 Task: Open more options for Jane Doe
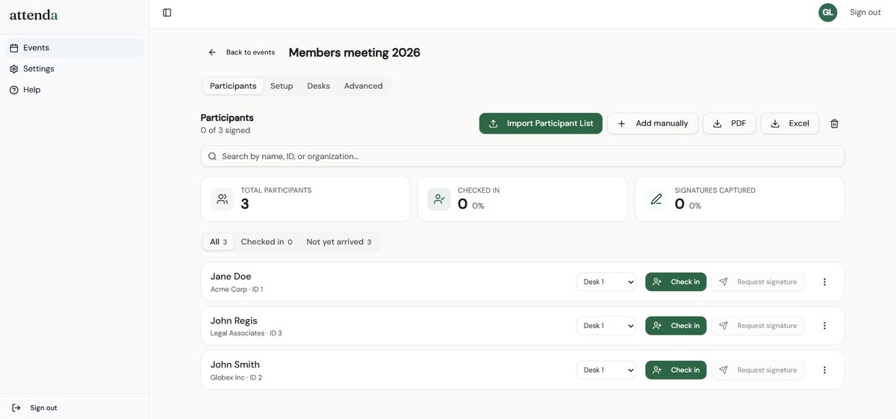click(824, 282)
